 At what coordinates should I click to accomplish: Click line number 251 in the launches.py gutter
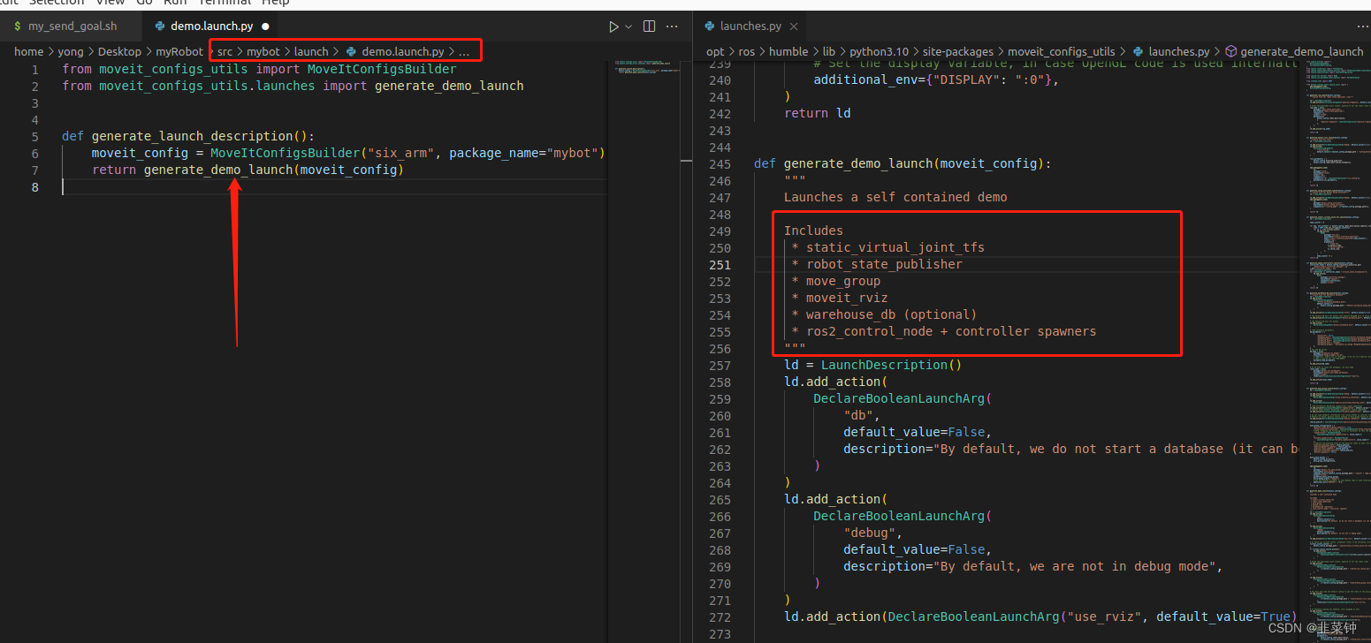[720, 264]
